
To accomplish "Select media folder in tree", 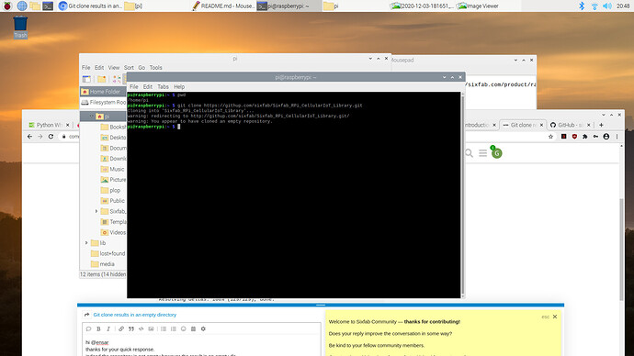I will (x=103, y=264).
